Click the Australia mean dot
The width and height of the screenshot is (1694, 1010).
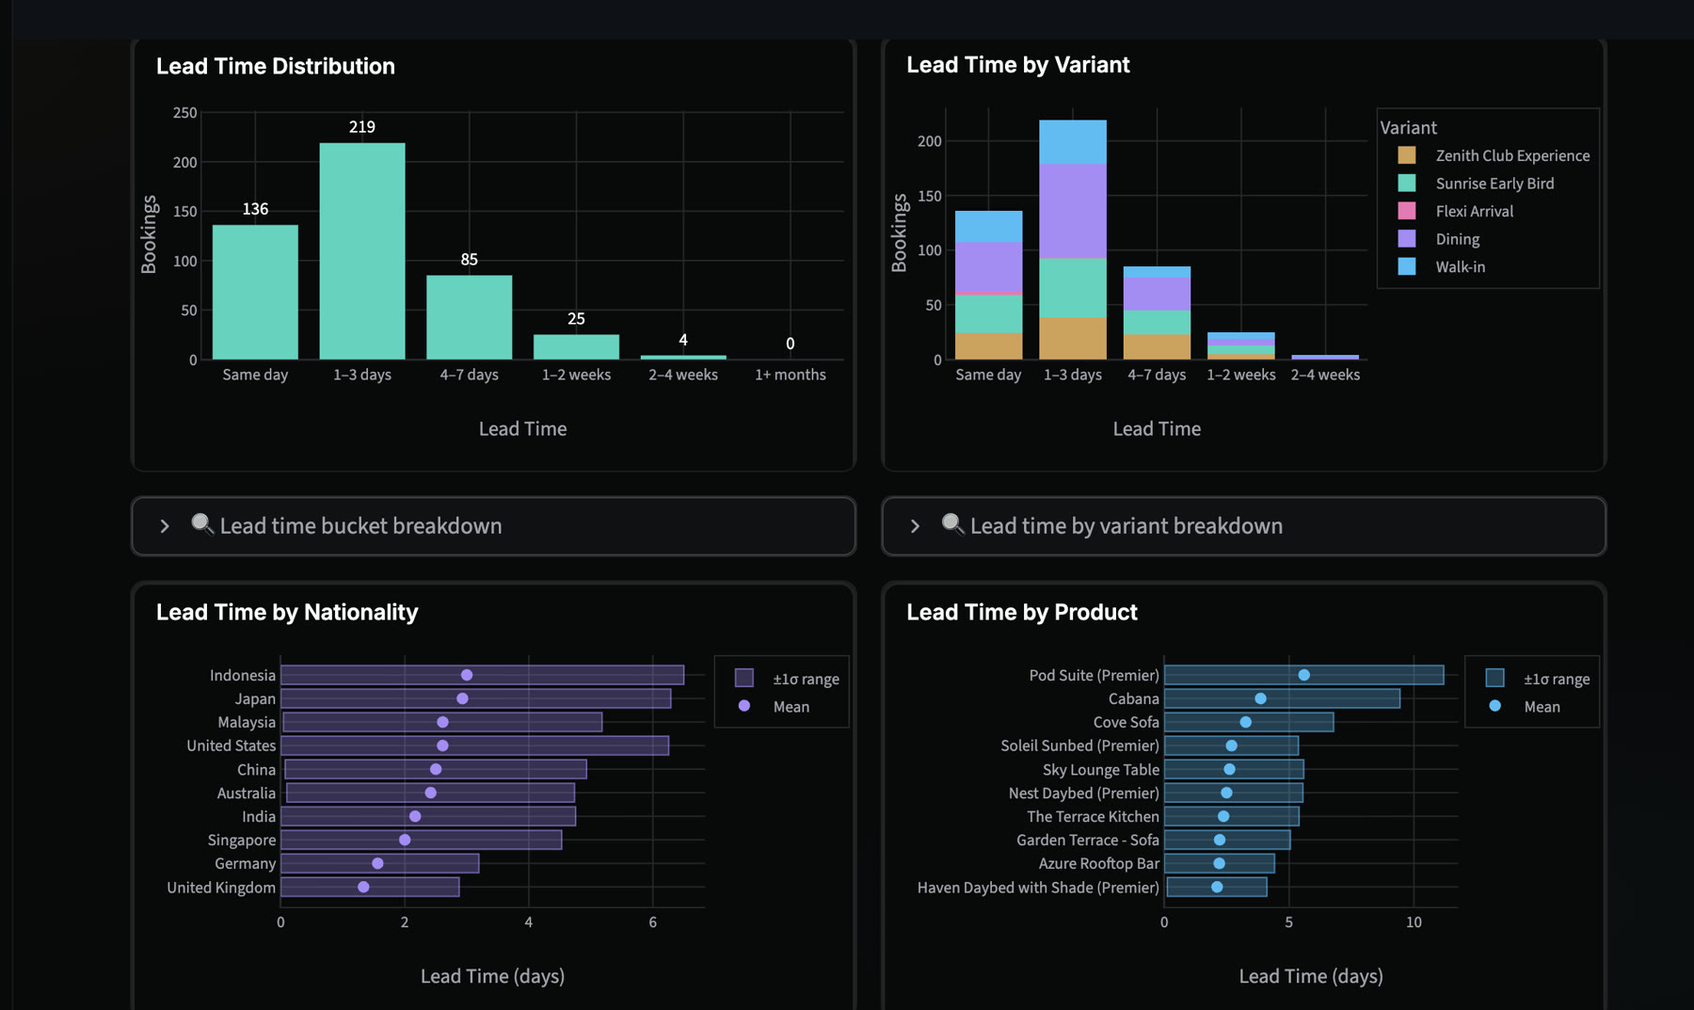(x=431, y=793)
